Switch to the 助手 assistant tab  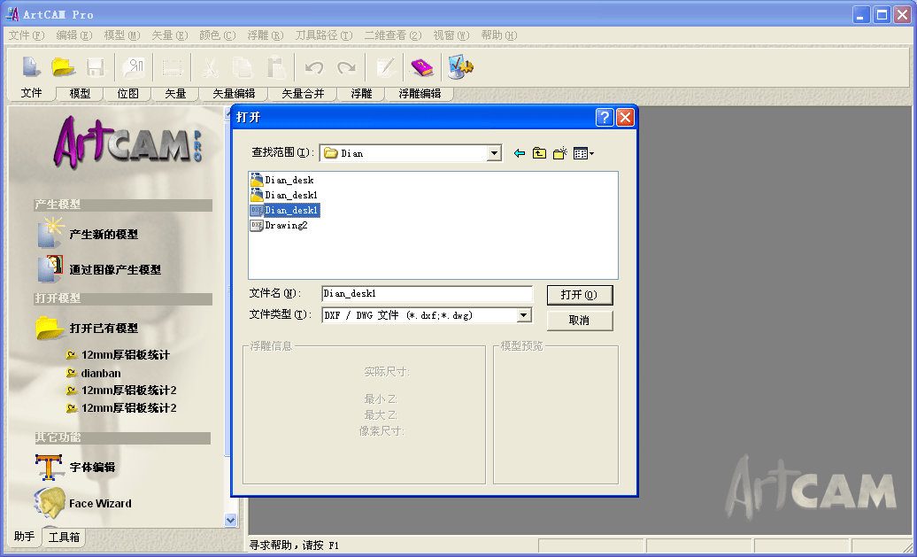click(25, 536)
